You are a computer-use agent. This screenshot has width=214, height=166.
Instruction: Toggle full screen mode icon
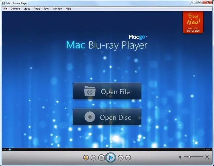click(x=207, y=157)
